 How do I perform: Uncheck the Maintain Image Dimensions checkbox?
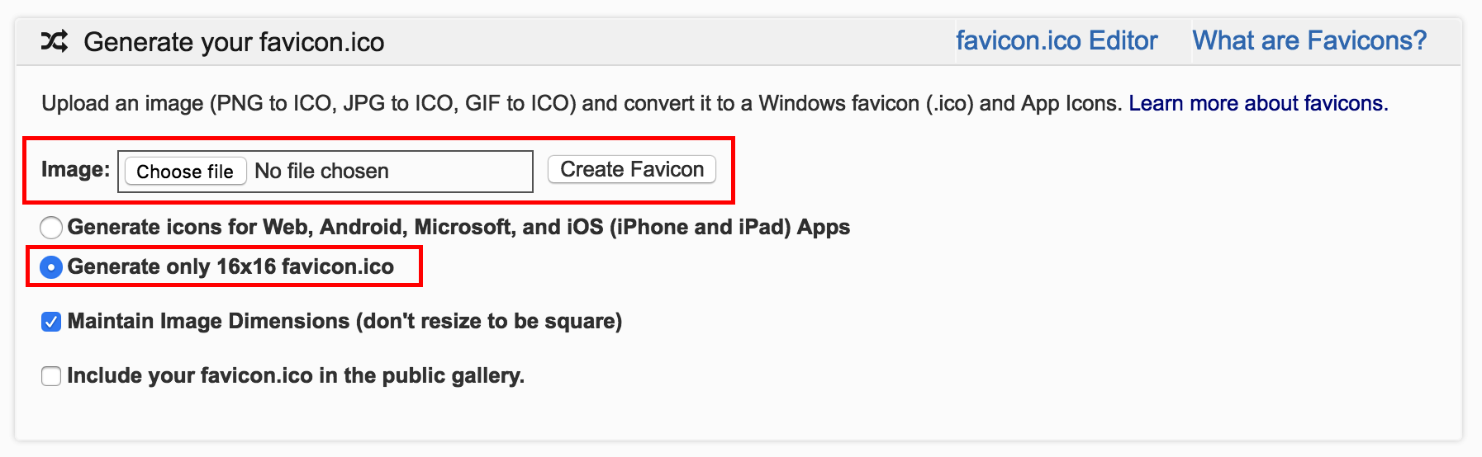click(51, 322)
